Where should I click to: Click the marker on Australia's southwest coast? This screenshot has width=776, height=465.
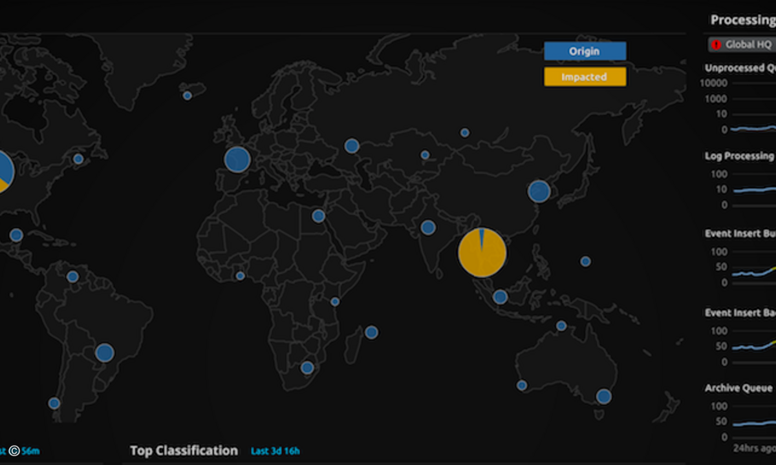522,386
